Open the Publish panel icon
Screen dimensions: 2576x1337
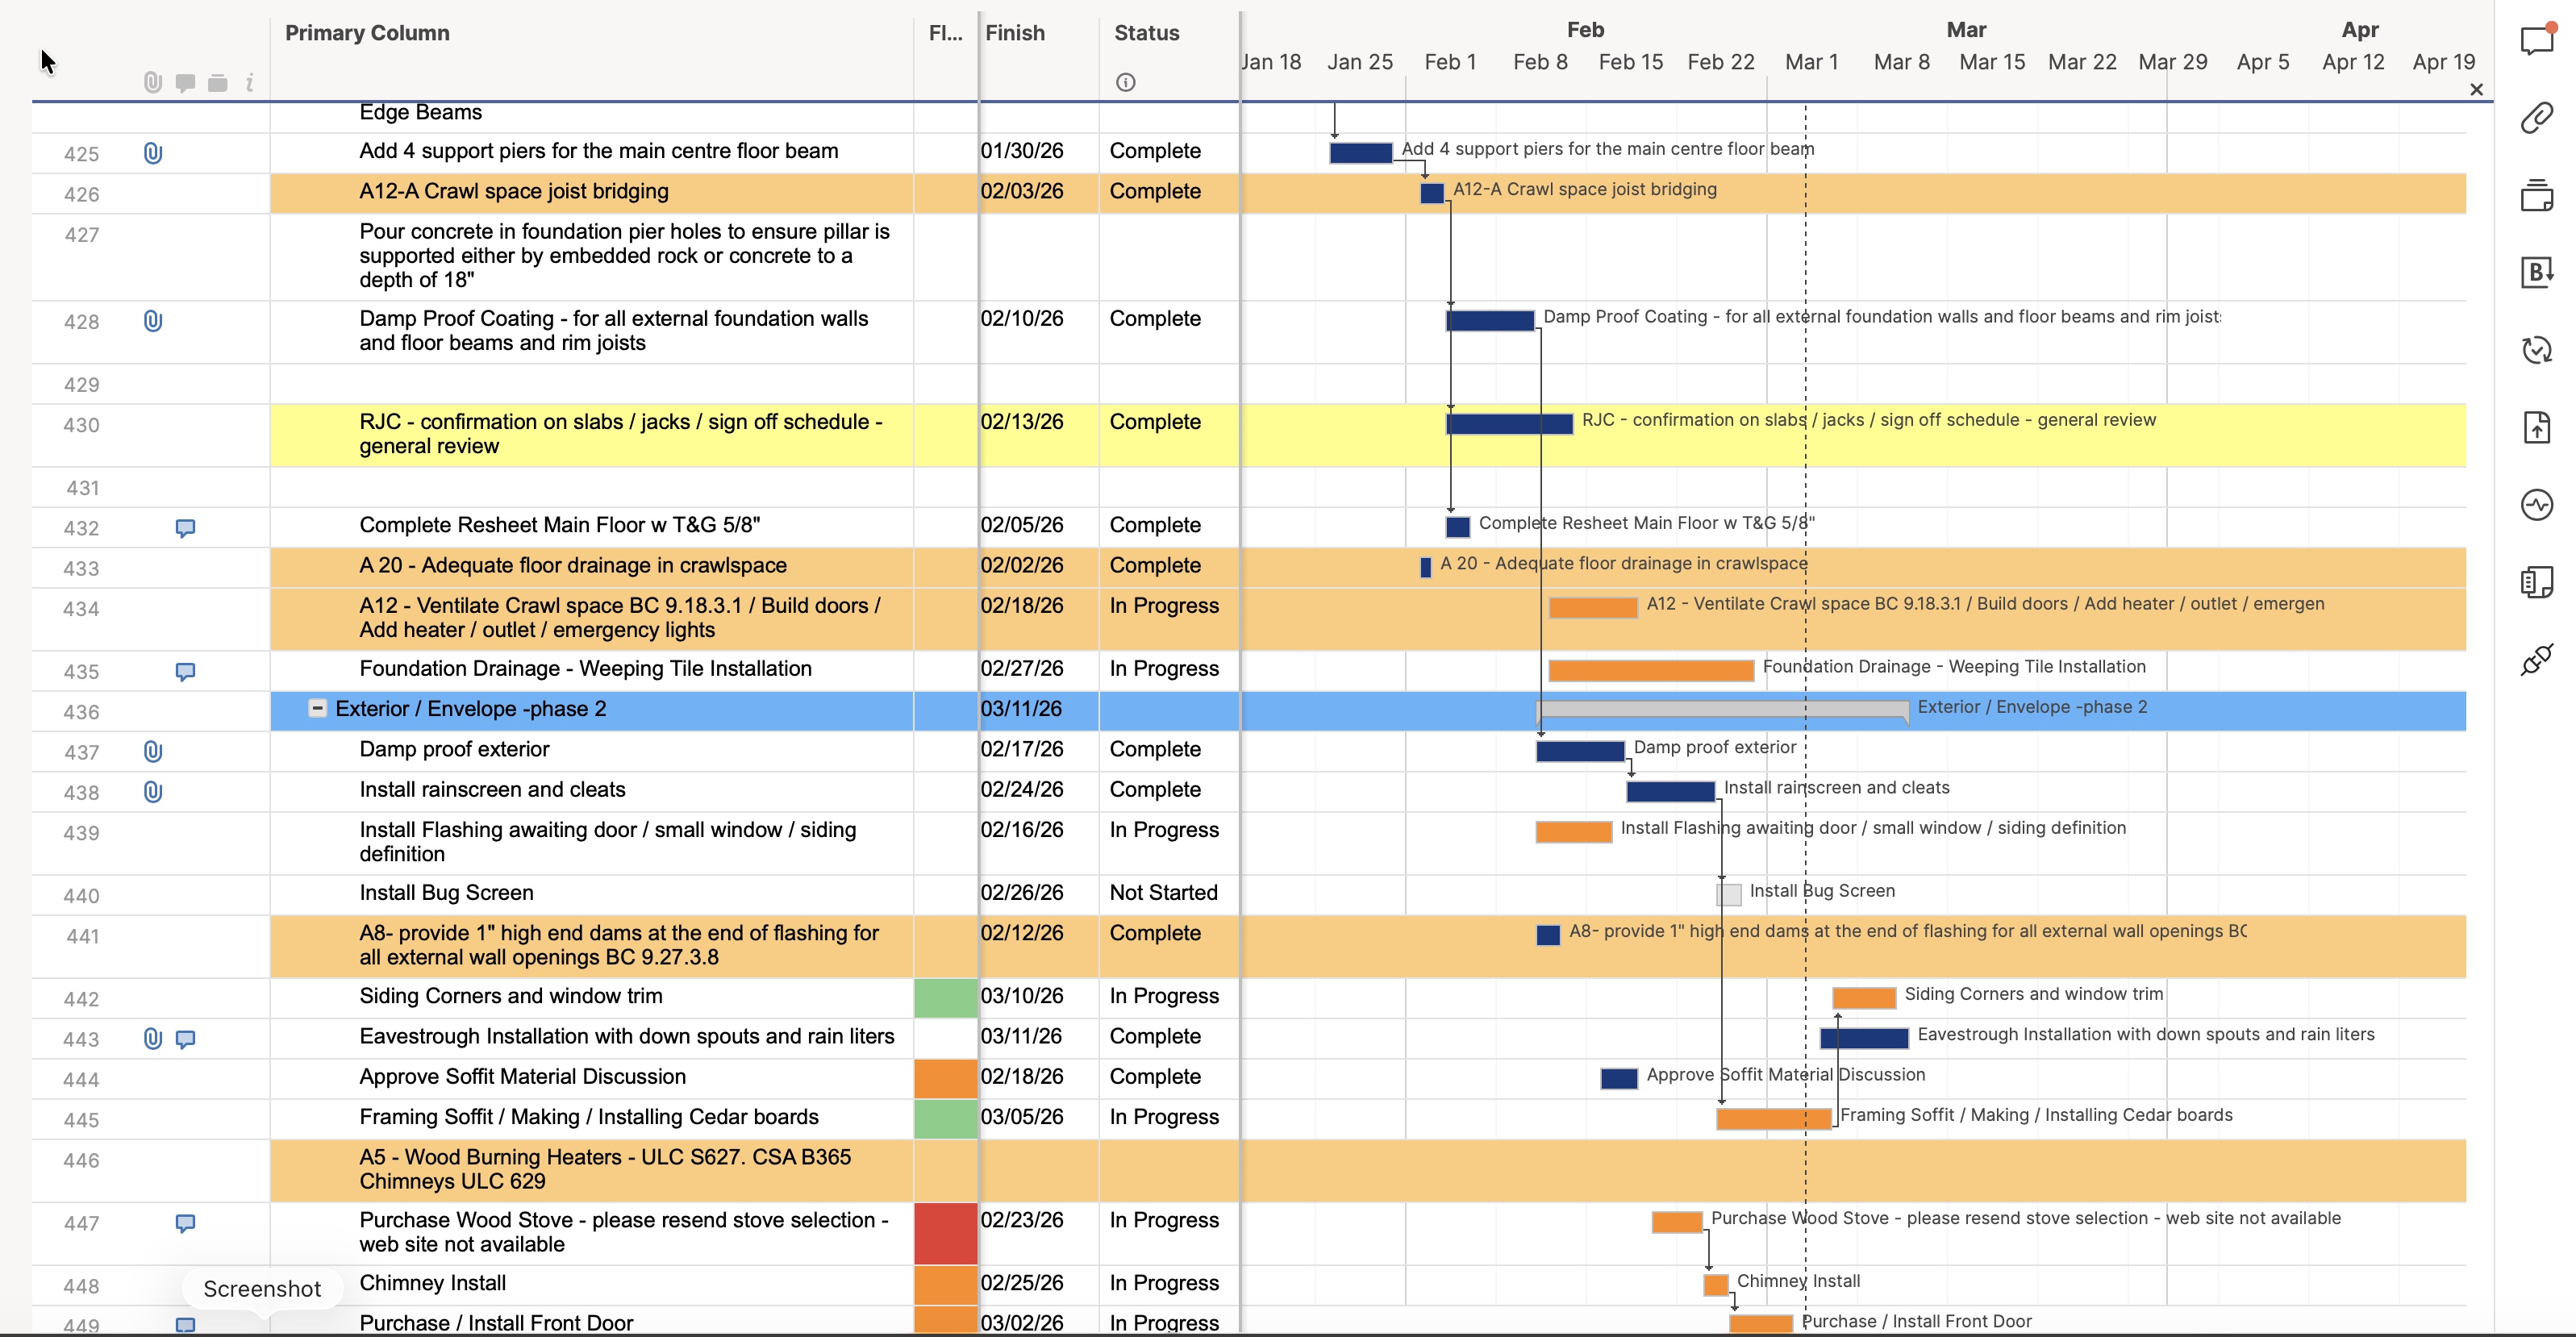[2537, 427]
